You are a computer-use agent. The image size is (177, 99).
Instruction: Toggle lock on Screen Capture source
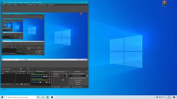click(30, 73)
